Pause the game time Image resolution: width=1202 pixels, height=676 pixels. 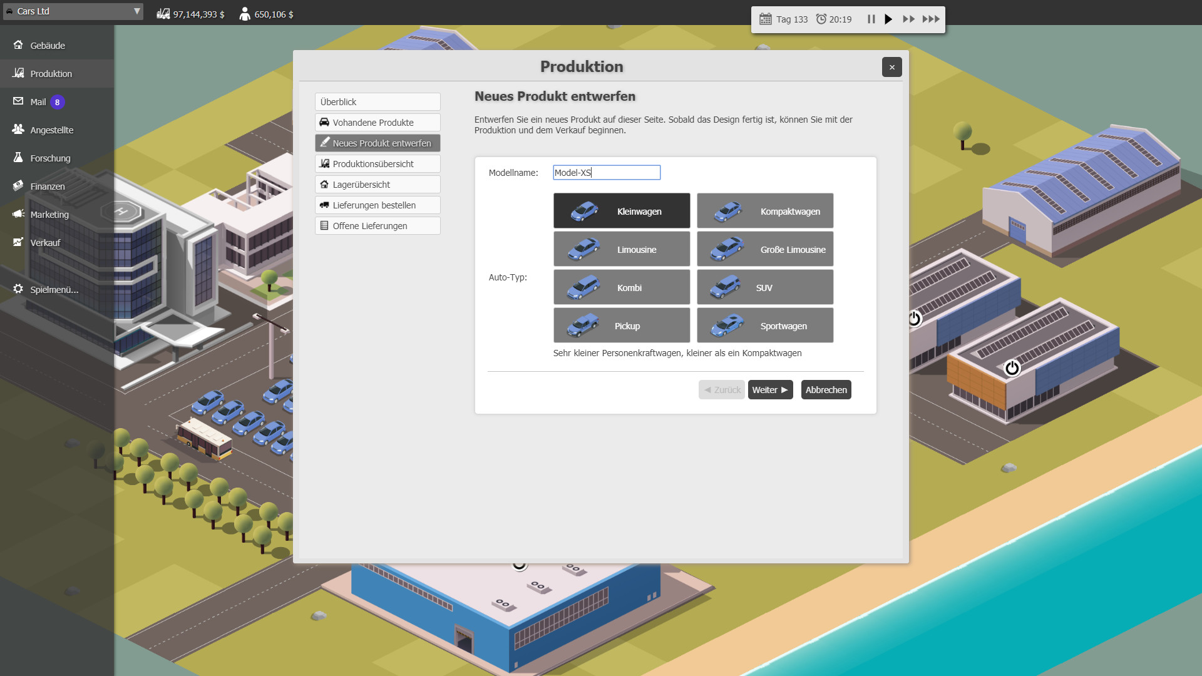point(871,19)
